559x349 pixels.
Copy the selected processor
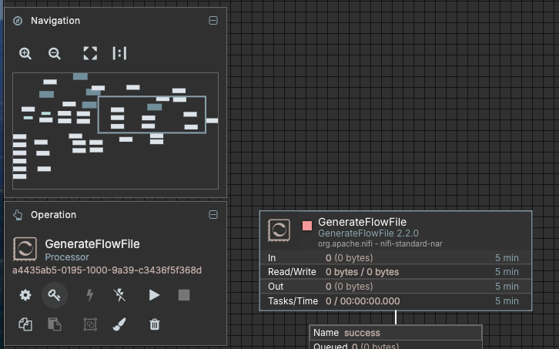click(25, 324)
